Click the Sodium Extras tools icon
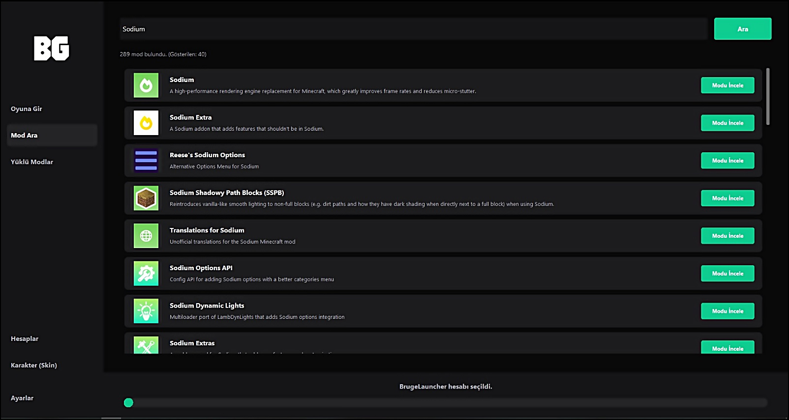The height and width of the screenshot is (420, 789). point(146,345)
